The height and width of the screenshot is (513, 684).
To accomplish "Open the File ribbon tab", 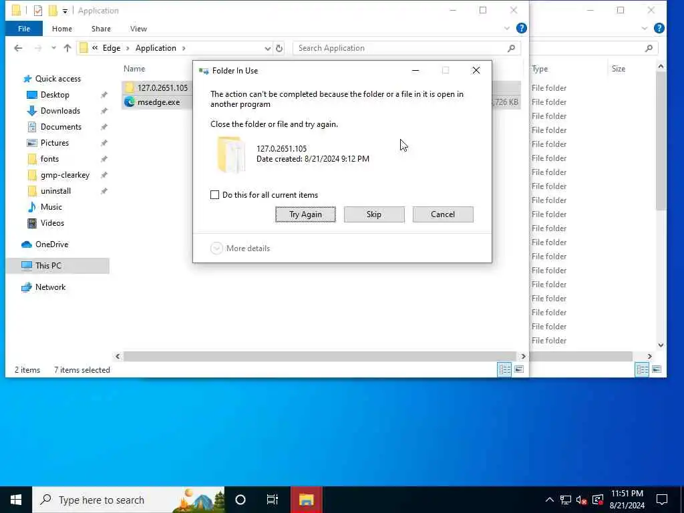I will pos(24,29).
